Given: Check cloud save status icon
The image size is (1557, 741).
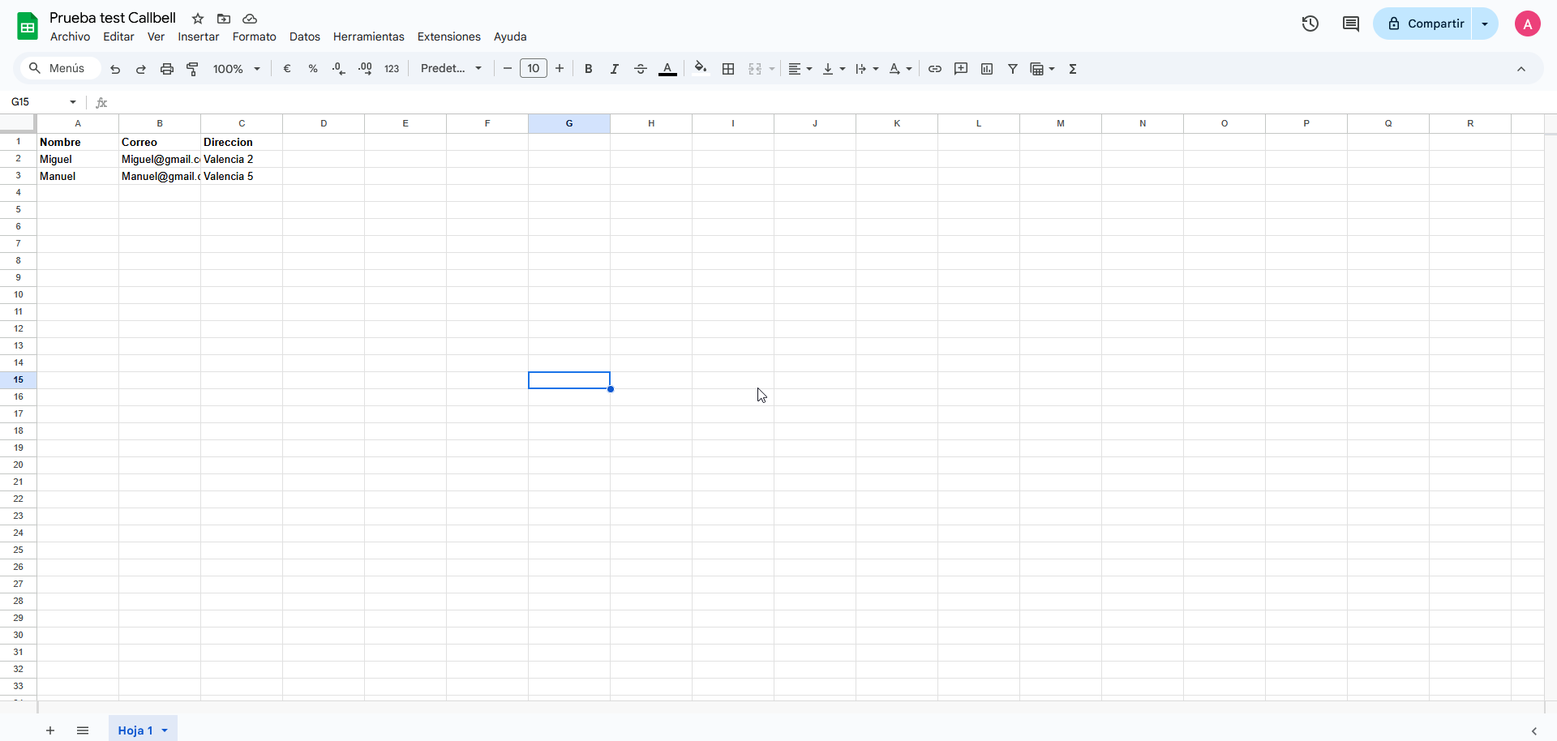Looking at the screenshot, I should click(x=250, y=19).
